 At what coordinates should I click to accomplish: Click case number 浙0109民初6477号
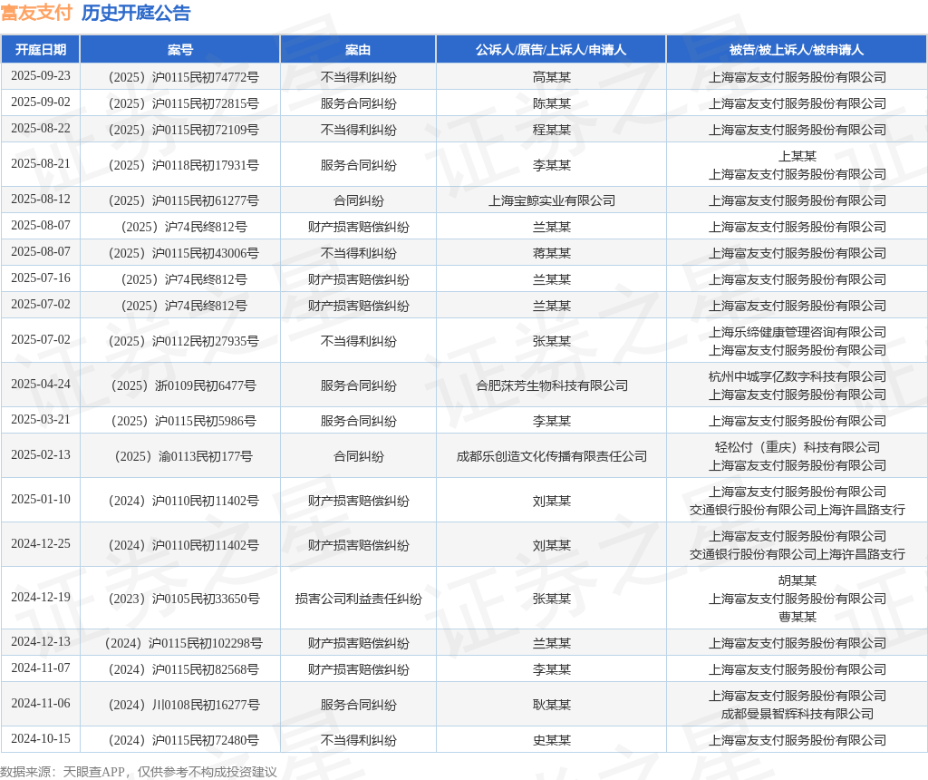point(183,385)
